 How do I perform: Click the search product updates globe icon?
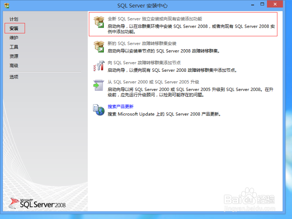click(x=99, y=110)
